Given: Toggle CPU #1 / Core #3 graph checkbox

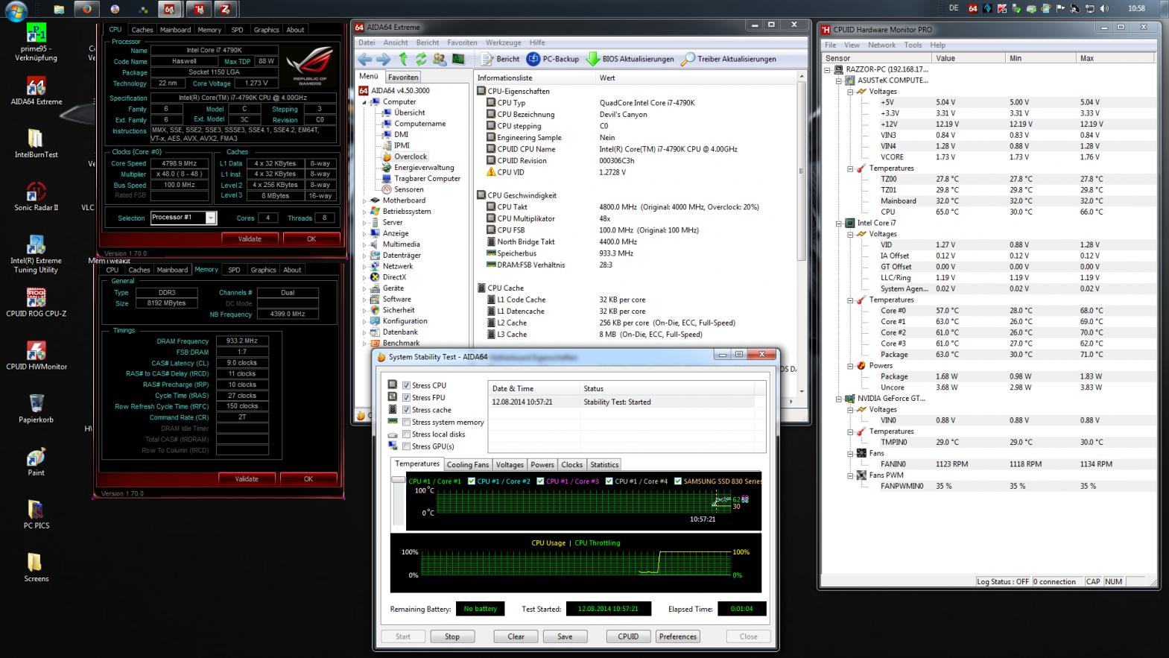Looking at the screenshot, I should [540, 481].
